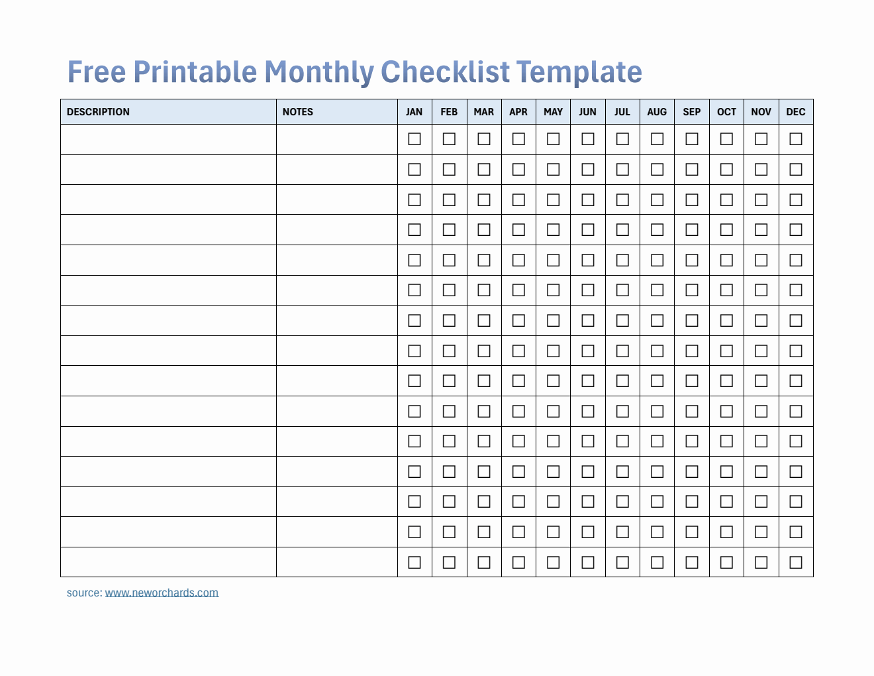
Task: Select the MAY column header cell
Action: pyautogui.click(x=553, y=112)
